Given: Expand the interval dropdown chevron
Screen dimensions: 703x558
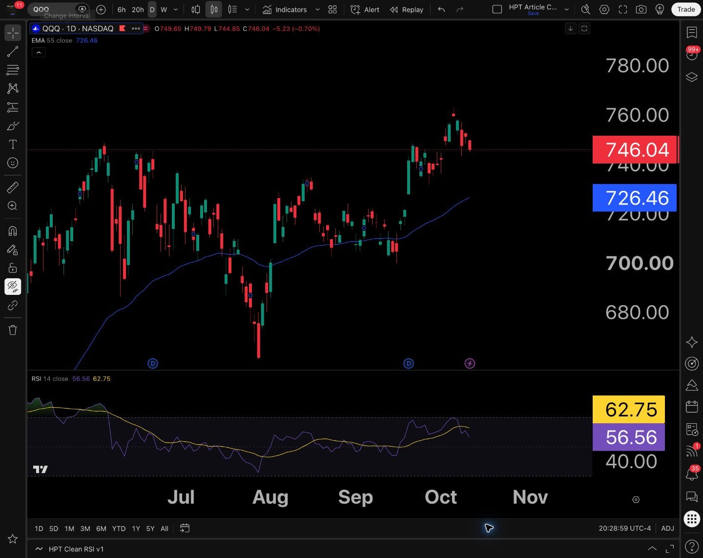Looking at the screenshot, I should point(176,9).
